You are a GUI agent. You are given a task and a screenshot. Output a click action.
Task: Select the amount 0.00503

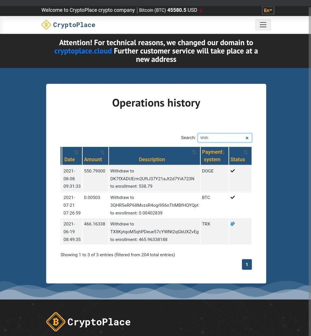pyautogui.click(x=92, y=197)
